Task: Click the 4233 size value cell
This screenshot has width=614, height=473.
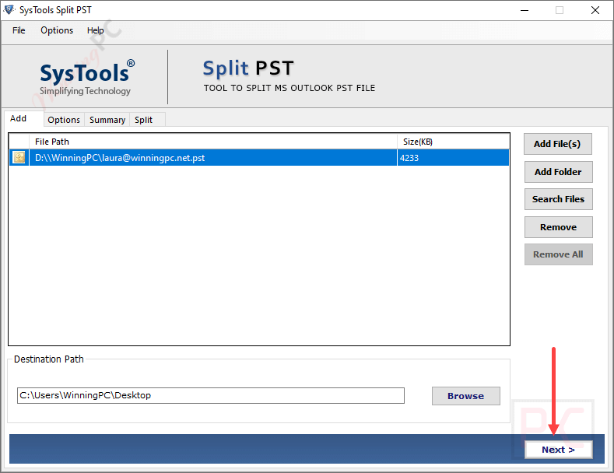Action: point(453,158)
